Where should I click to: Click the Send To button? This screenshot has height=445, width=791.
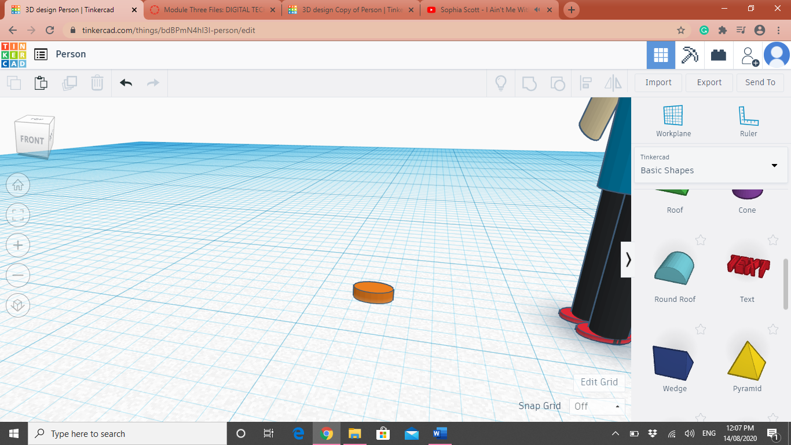[x=760, y=82]
